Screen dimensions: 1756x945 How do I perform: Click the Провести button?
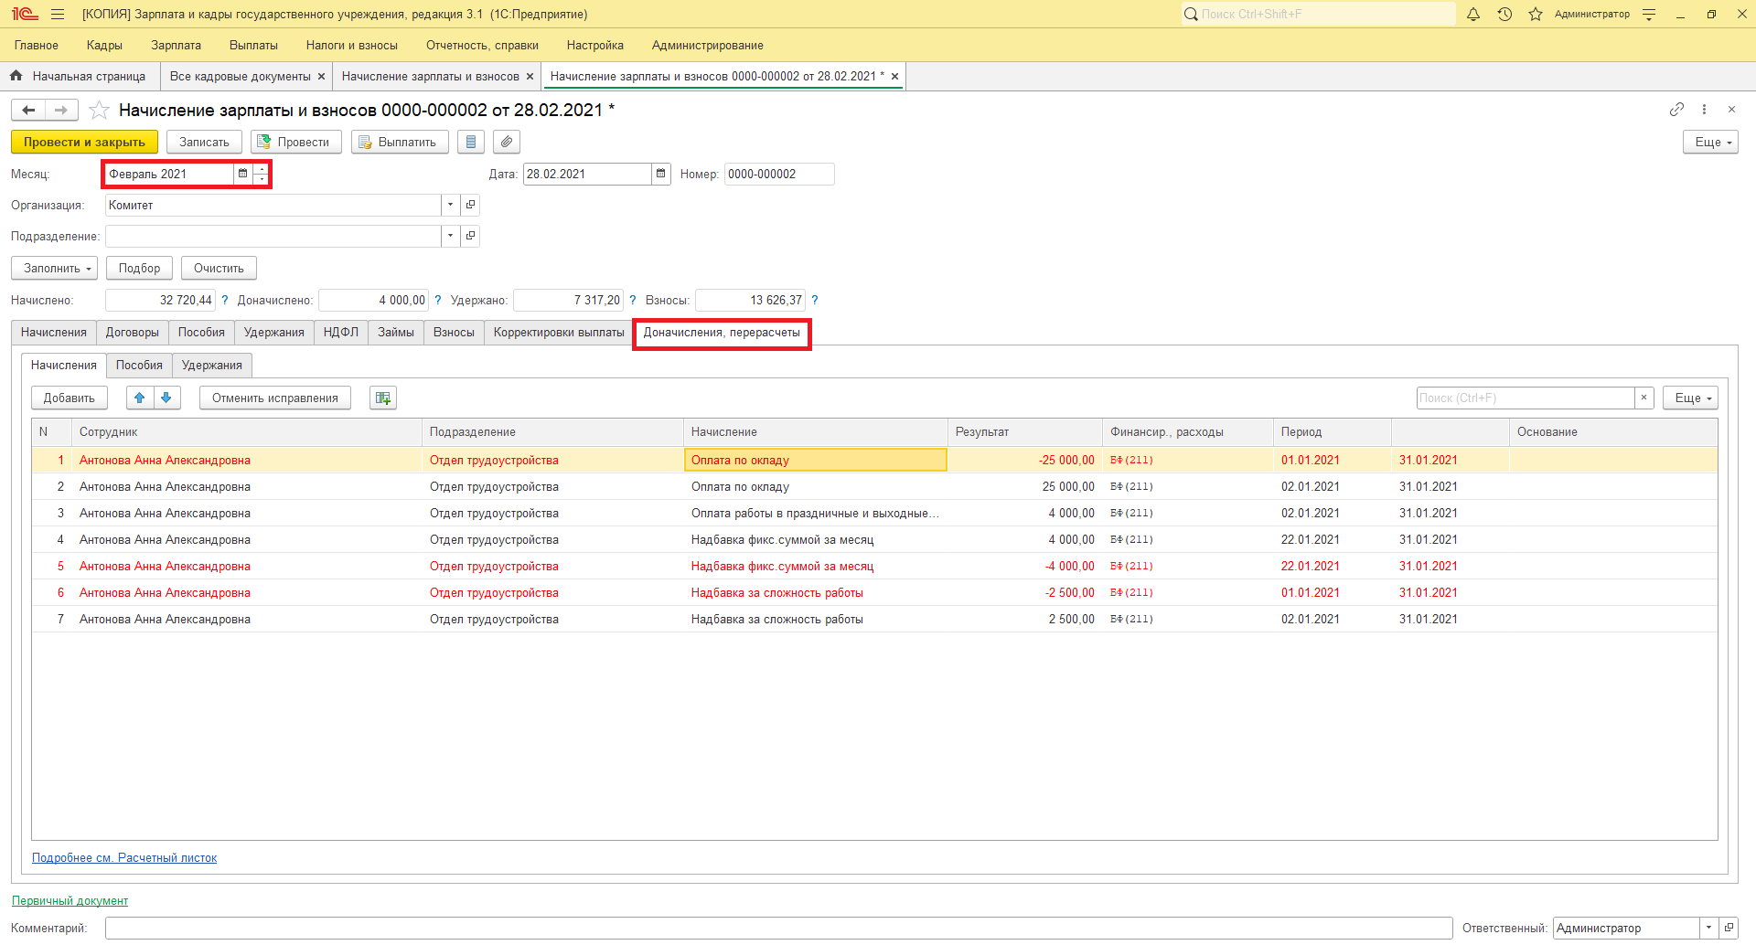click(296, 142)
